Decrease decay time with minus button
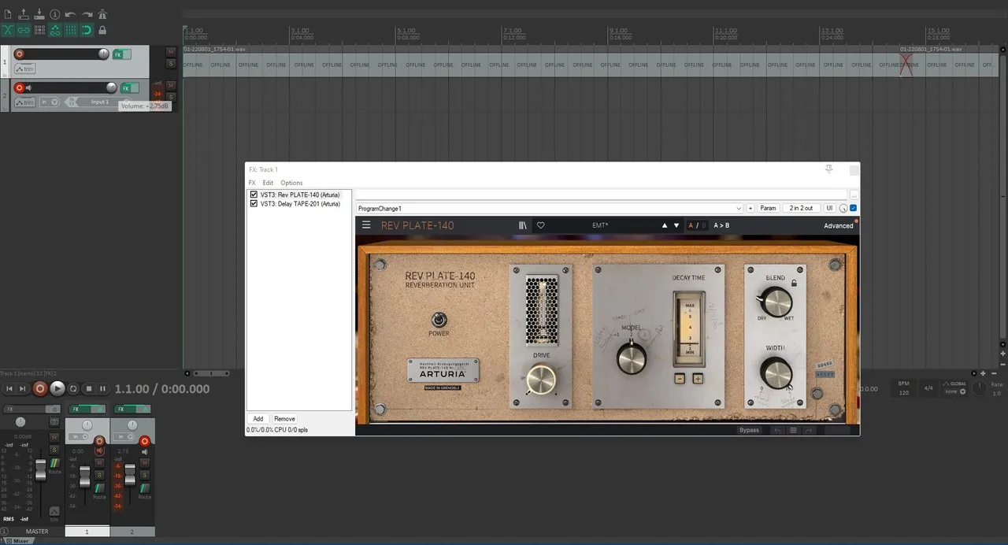The height and width of the screenshot is (545, 1008). coord(680,379)
